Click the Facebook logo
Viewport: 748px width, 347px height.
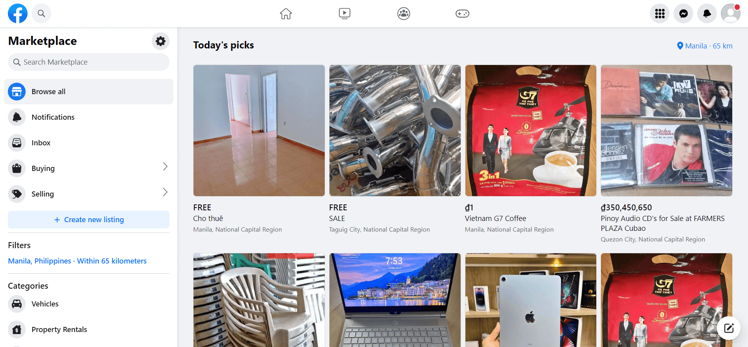(x=18, y=13)
